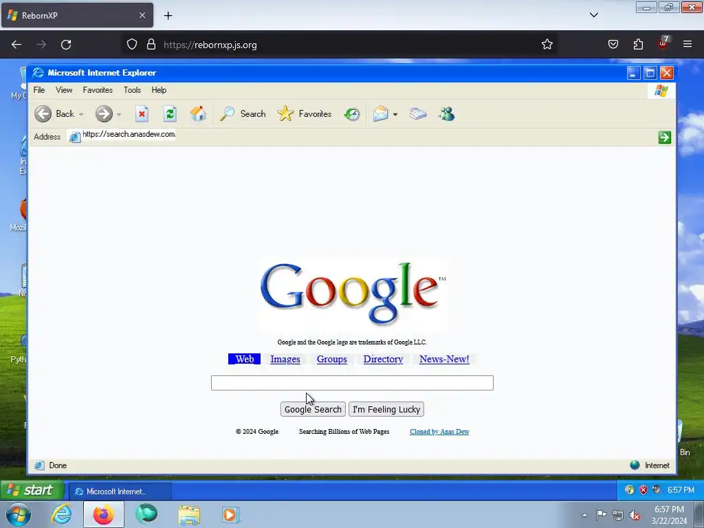The image size is (704, 528).
Task: Open the File menu
Action: point(39,90)
